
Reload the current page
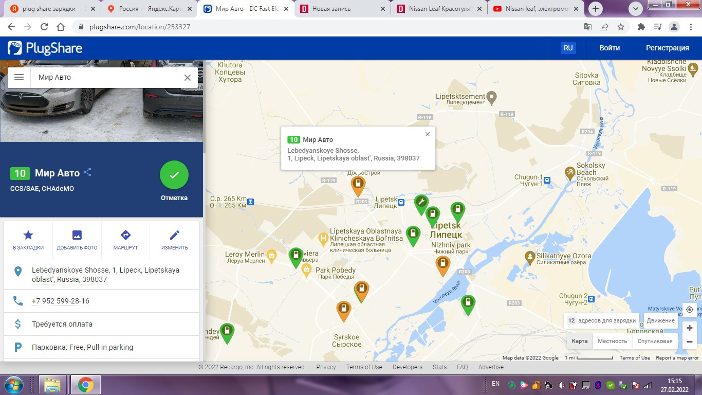[44, 27]
